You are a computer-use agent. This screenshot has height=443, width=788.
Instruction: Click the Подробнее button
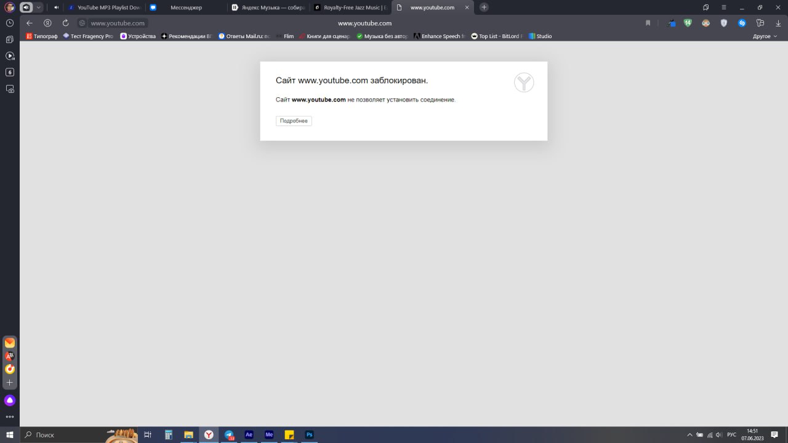294,121
